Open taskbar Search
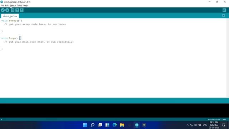Viewport: 229px width, 129px height. click(x=92, y=125)
